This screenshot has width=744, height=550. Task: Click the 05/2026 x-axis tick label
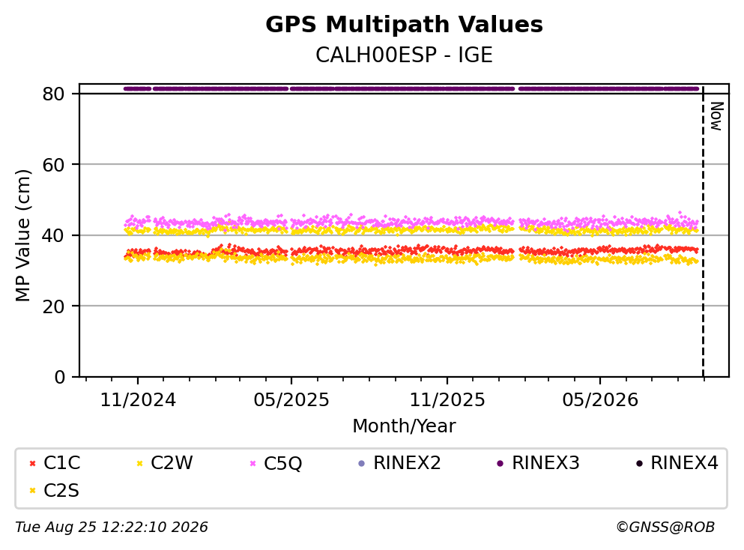(600, 400)
